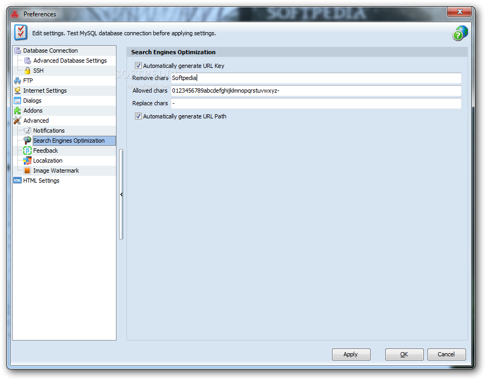Click the Apply button
This screenshot has height=380, width=486.
pyautogui.click(x=351, y=354)
